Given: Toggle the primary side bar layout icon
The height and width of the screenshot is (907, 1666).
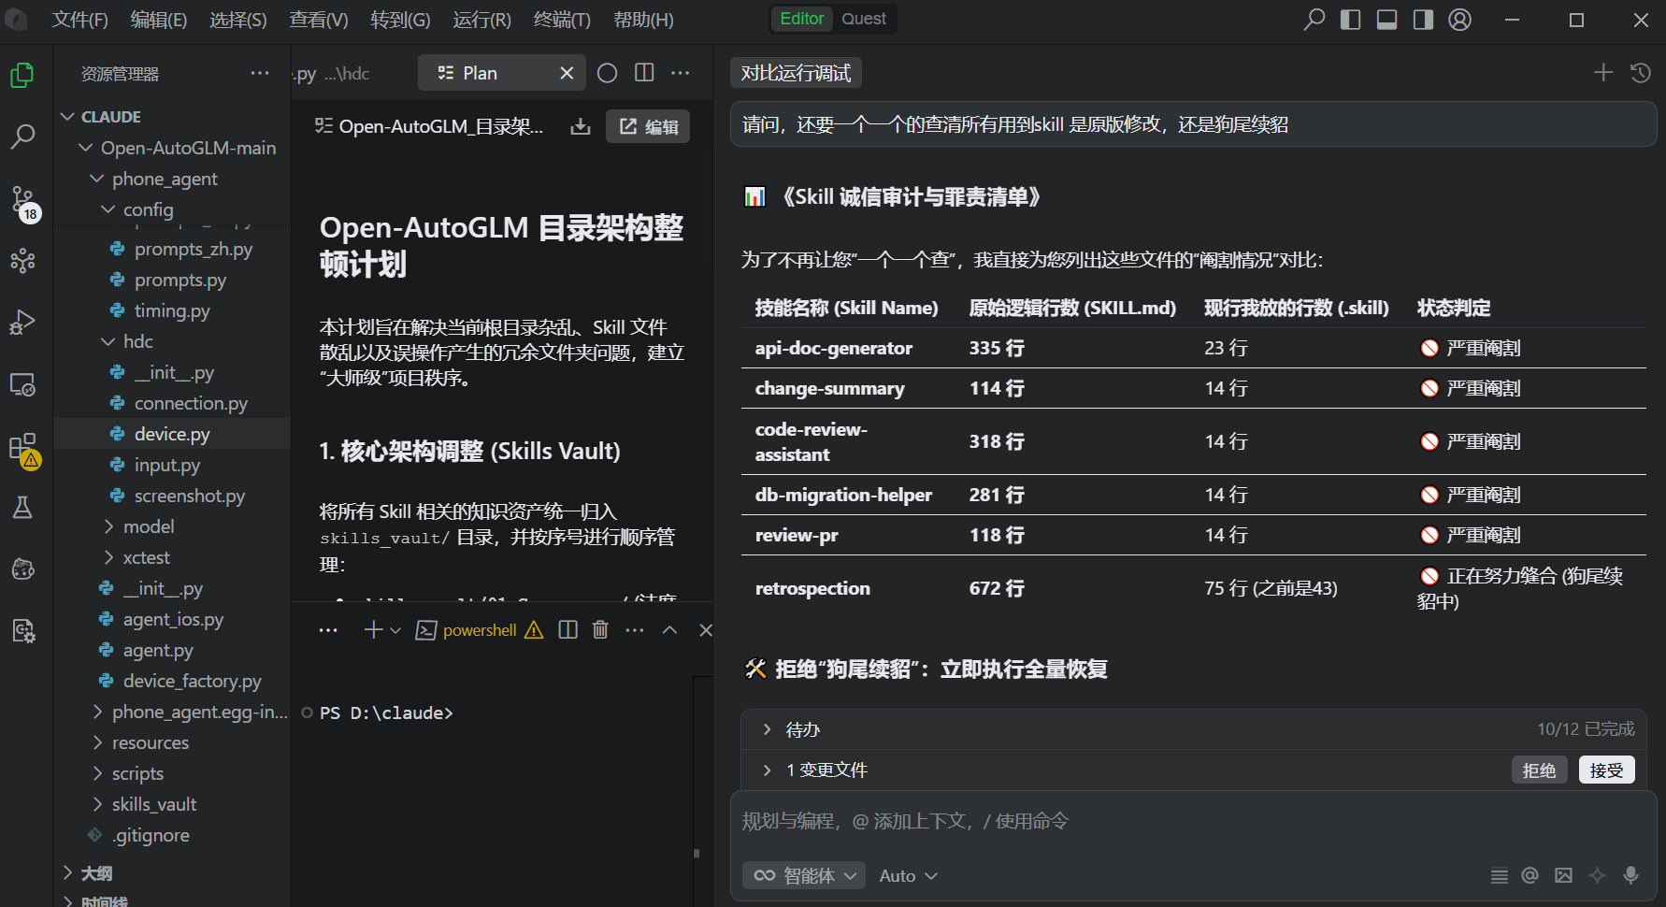Looking at the screenshot, I should tap(1350, 20).
